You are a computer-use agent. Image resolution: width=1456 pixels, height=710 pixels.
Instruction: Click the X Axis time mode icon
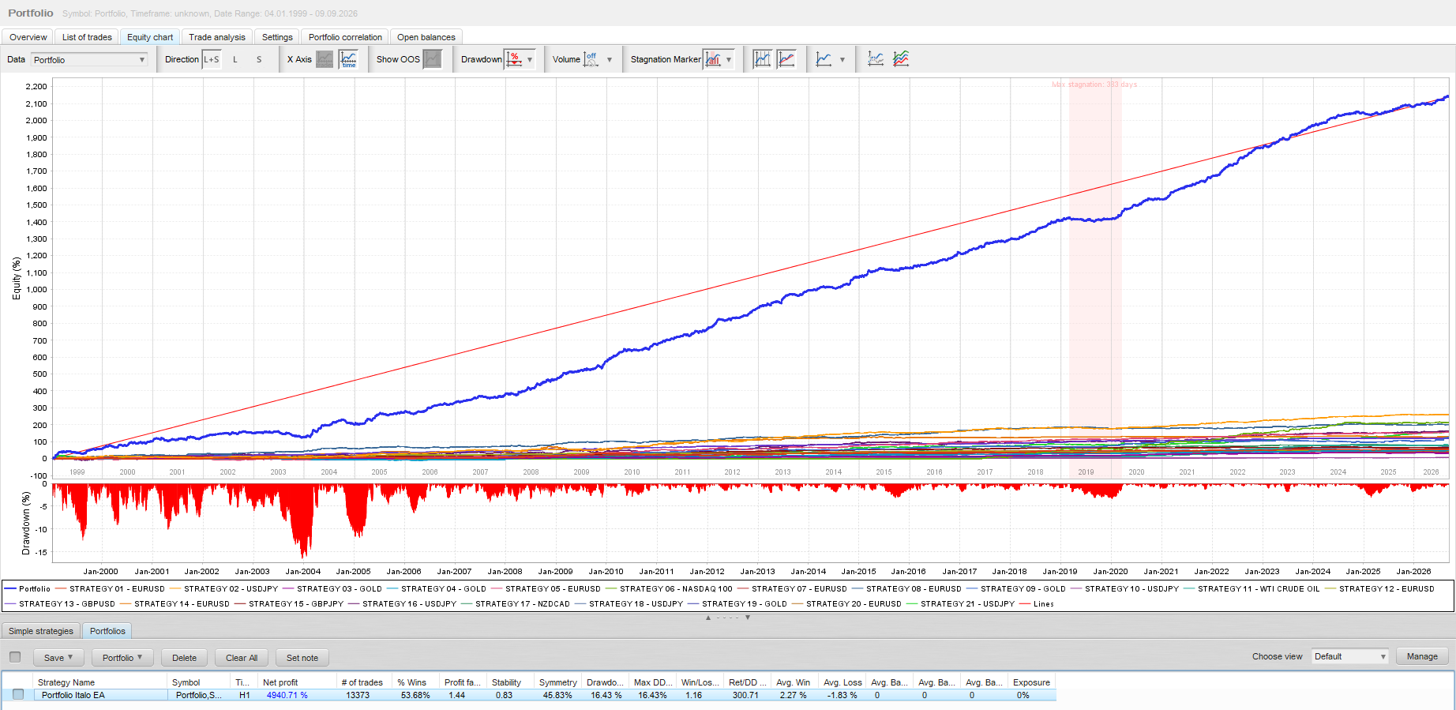click(x=348, y=59)
